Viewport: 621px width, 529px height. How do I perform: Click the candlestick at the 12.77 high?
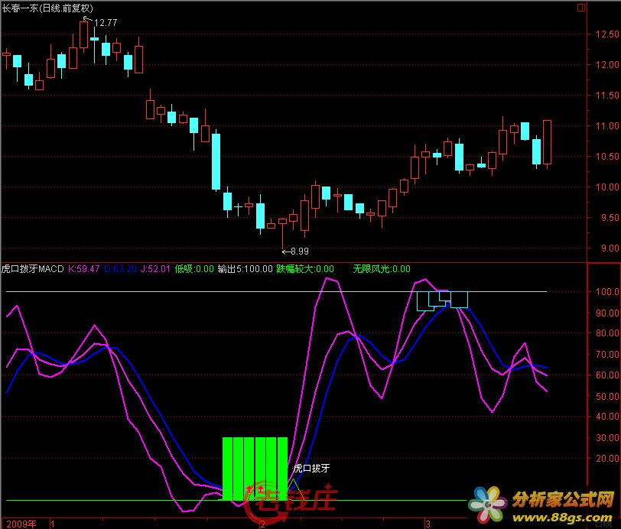[83, 35]
